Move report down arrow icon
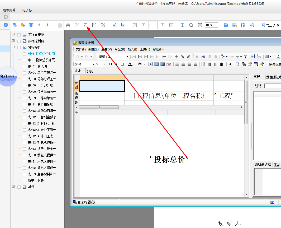This screenshot has width=281, height=228. (47, 25)
